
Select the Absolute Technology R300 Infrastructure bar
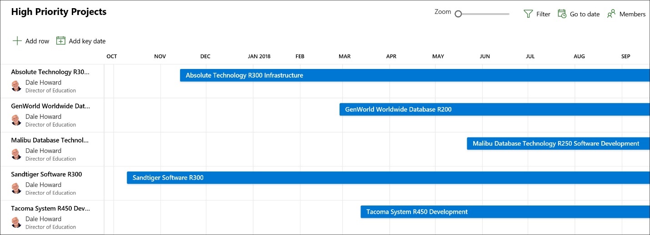point(415,75)
